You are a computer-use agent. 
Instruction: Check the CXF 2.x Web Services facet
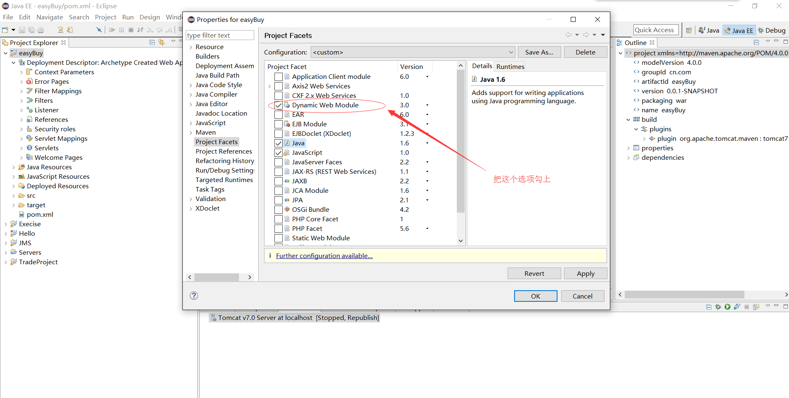(x=279, y=96)
